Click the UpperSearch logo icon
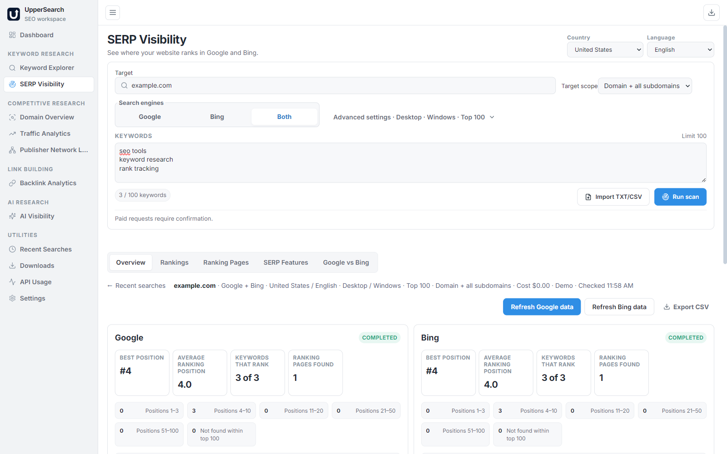Viewport: 727px width, 454px height. click(14, 14)
